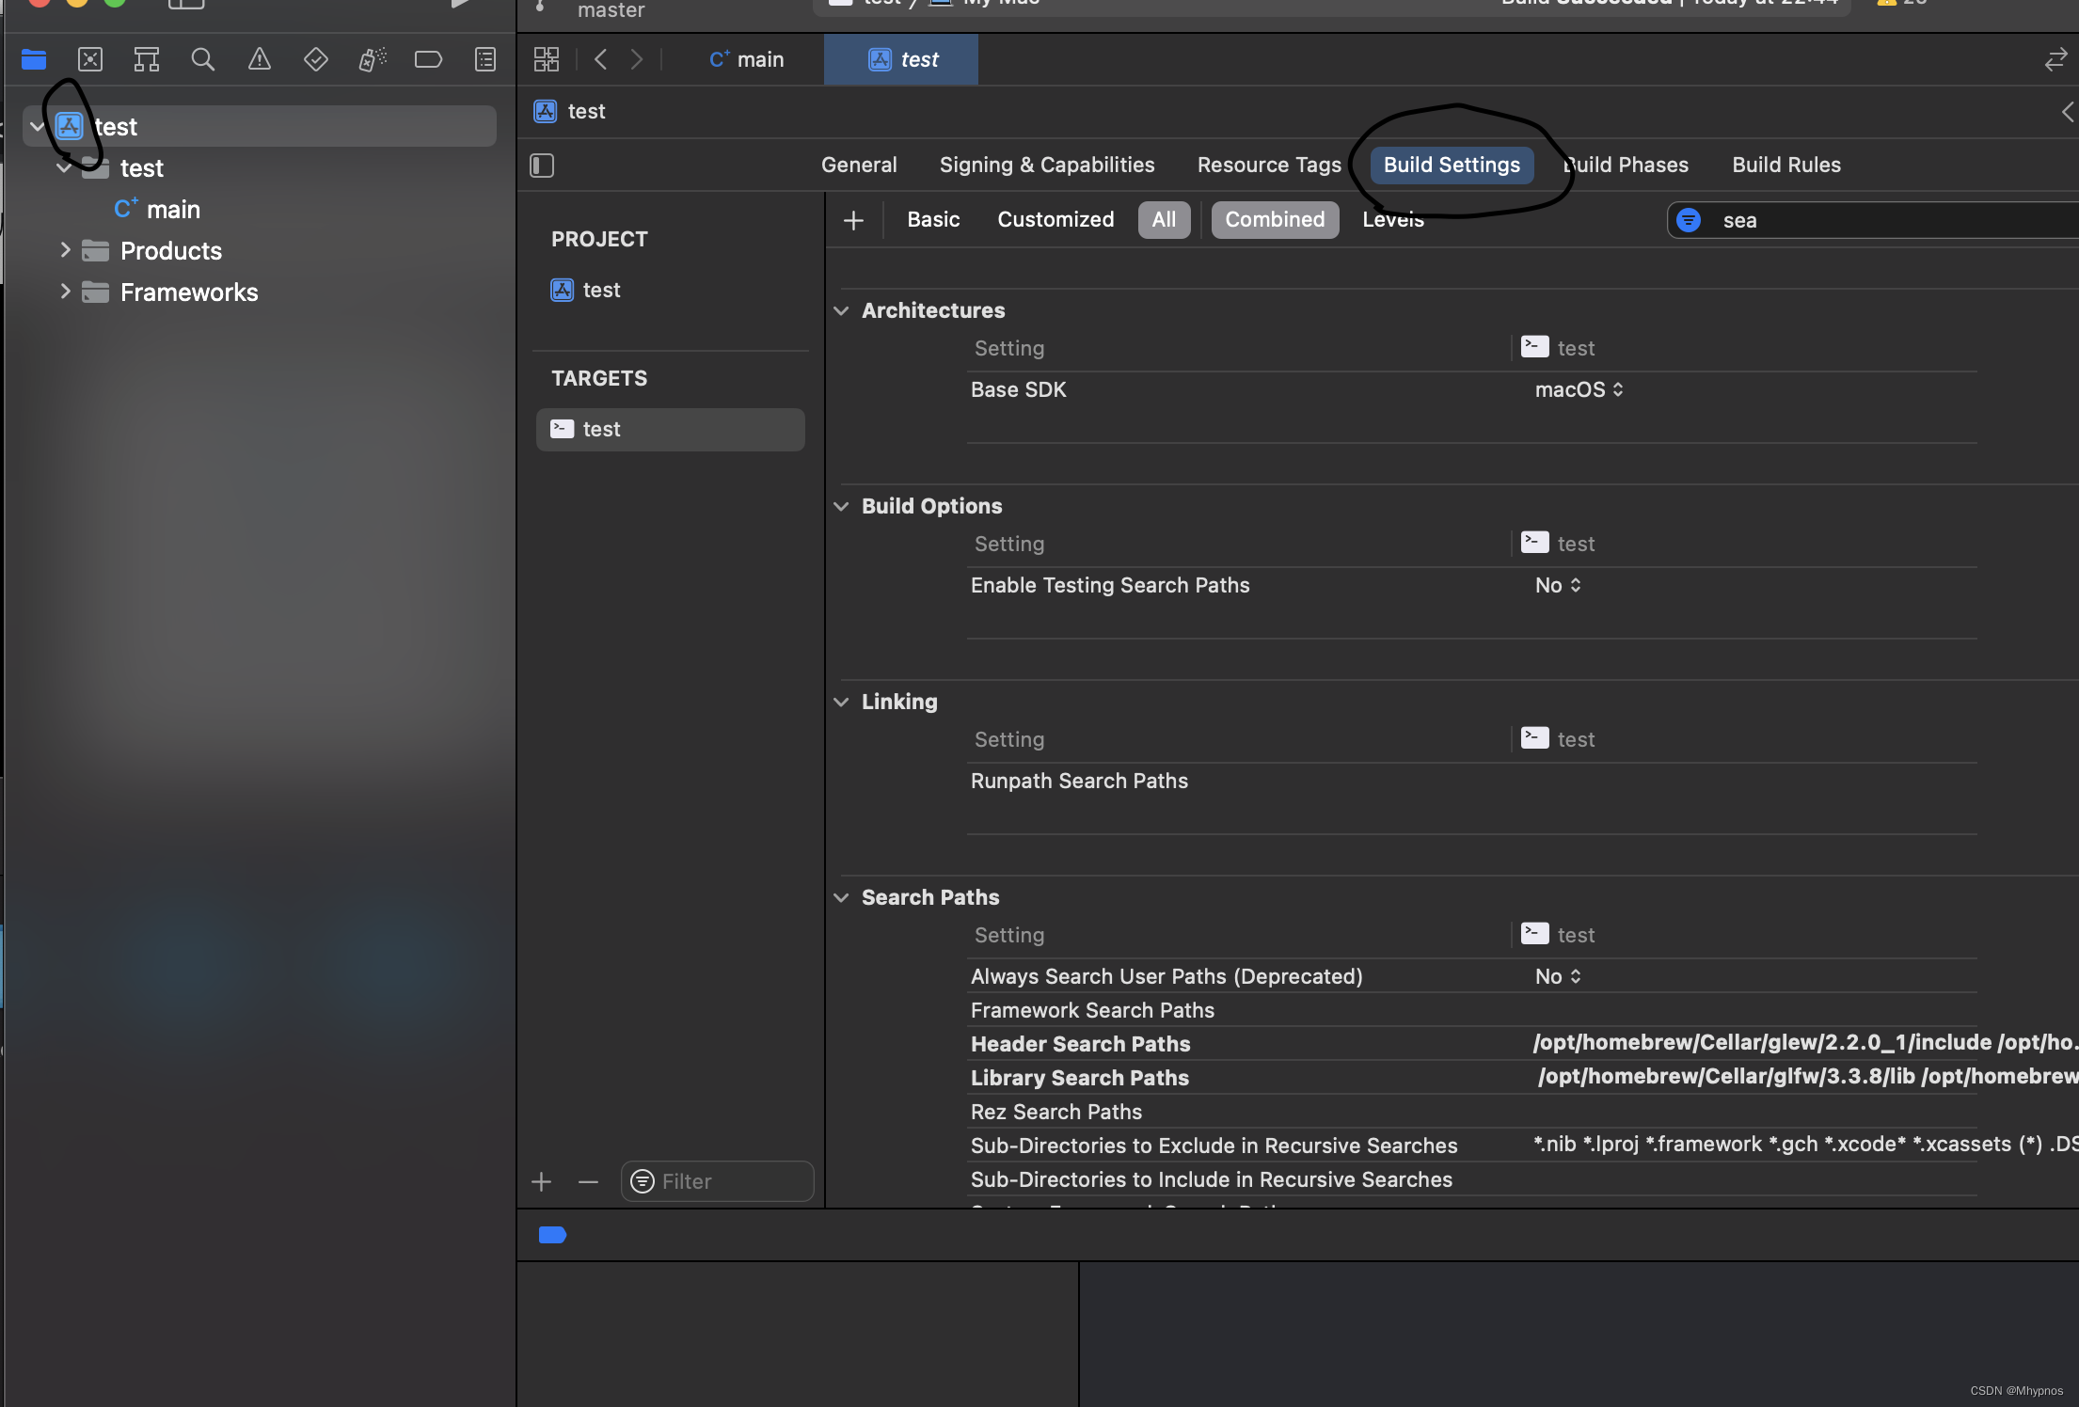
Task: Click the Signing & Capabilities tab
Action: click(x=1047, y=165)
